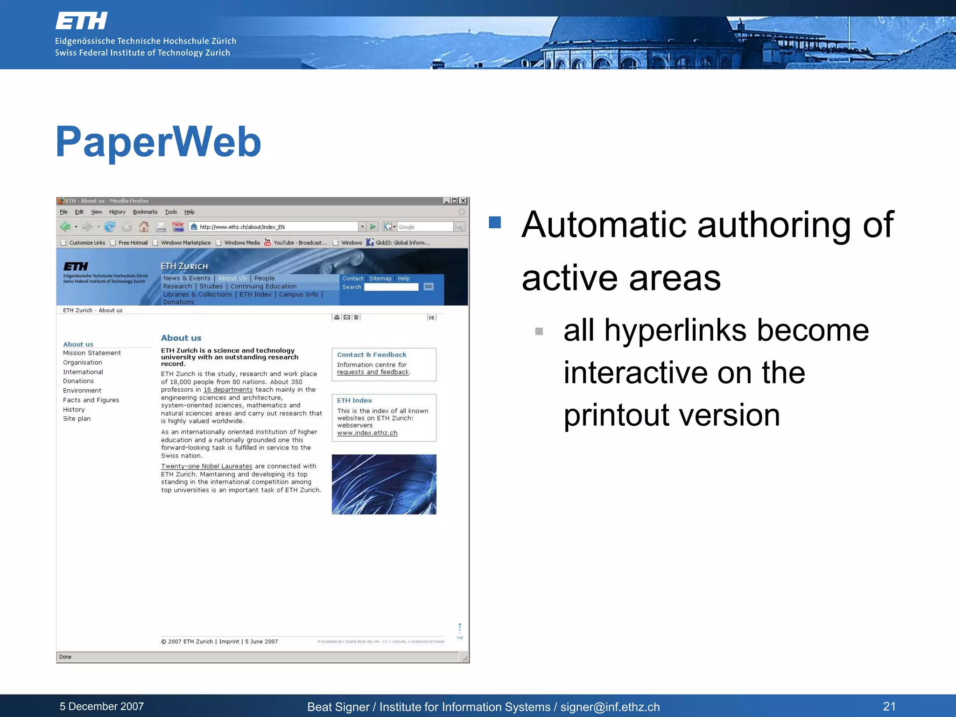Open the Windows Media bookmark

[x=238, y=243]
